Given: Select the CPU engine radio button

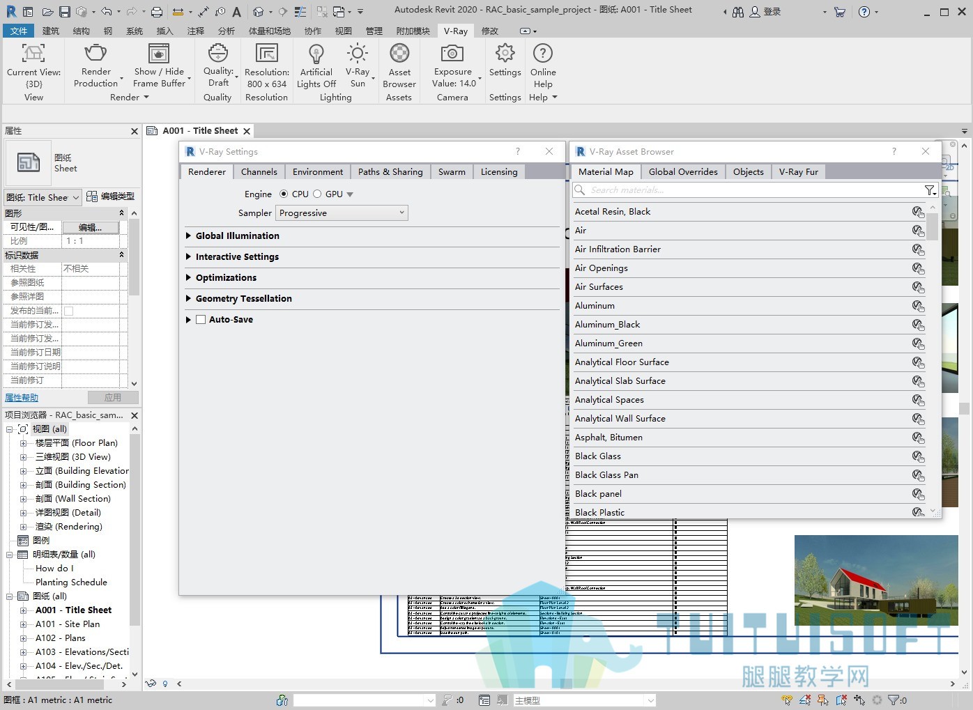Looking at the screenshot, I should (x=284, y=194).
